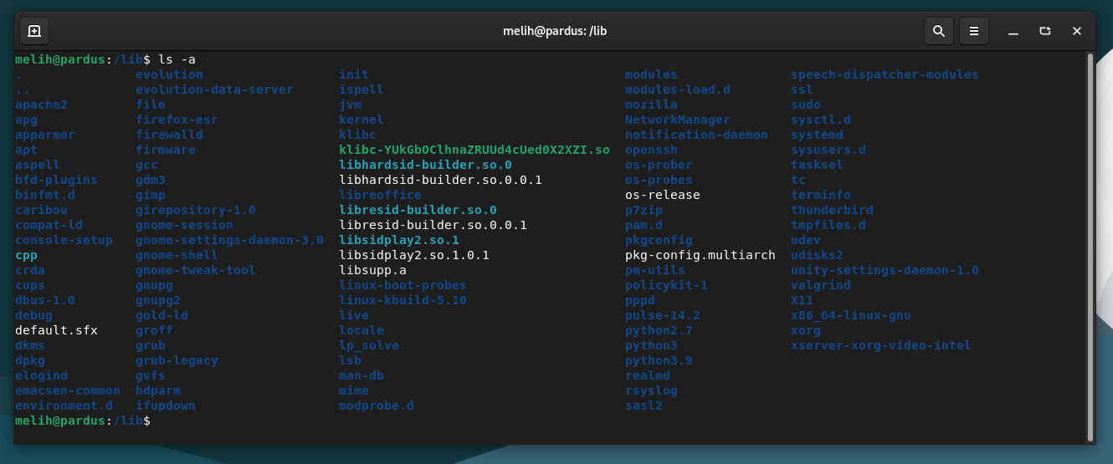Click the 'pkg-config.multiarch' file name

(x=700, y=255)
